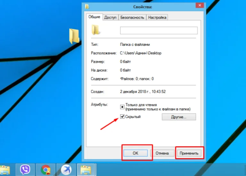The height and width of the screenshot is (176, 246).
Task: Toggle the Только для чтения checkbox
Action: coord(122,107)
